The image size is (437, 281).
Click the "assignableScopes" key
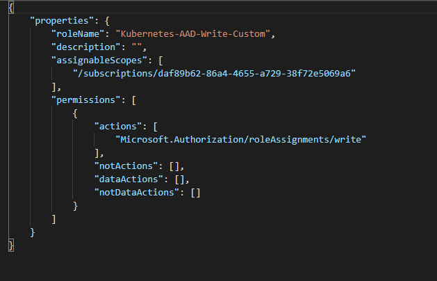[99, 61]
